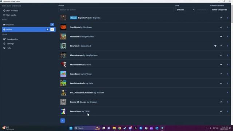Image resolution: width=233 pixels, height=131 pixels.
Task: Click the r2modman taskbar icon
Action: point(162,128)
